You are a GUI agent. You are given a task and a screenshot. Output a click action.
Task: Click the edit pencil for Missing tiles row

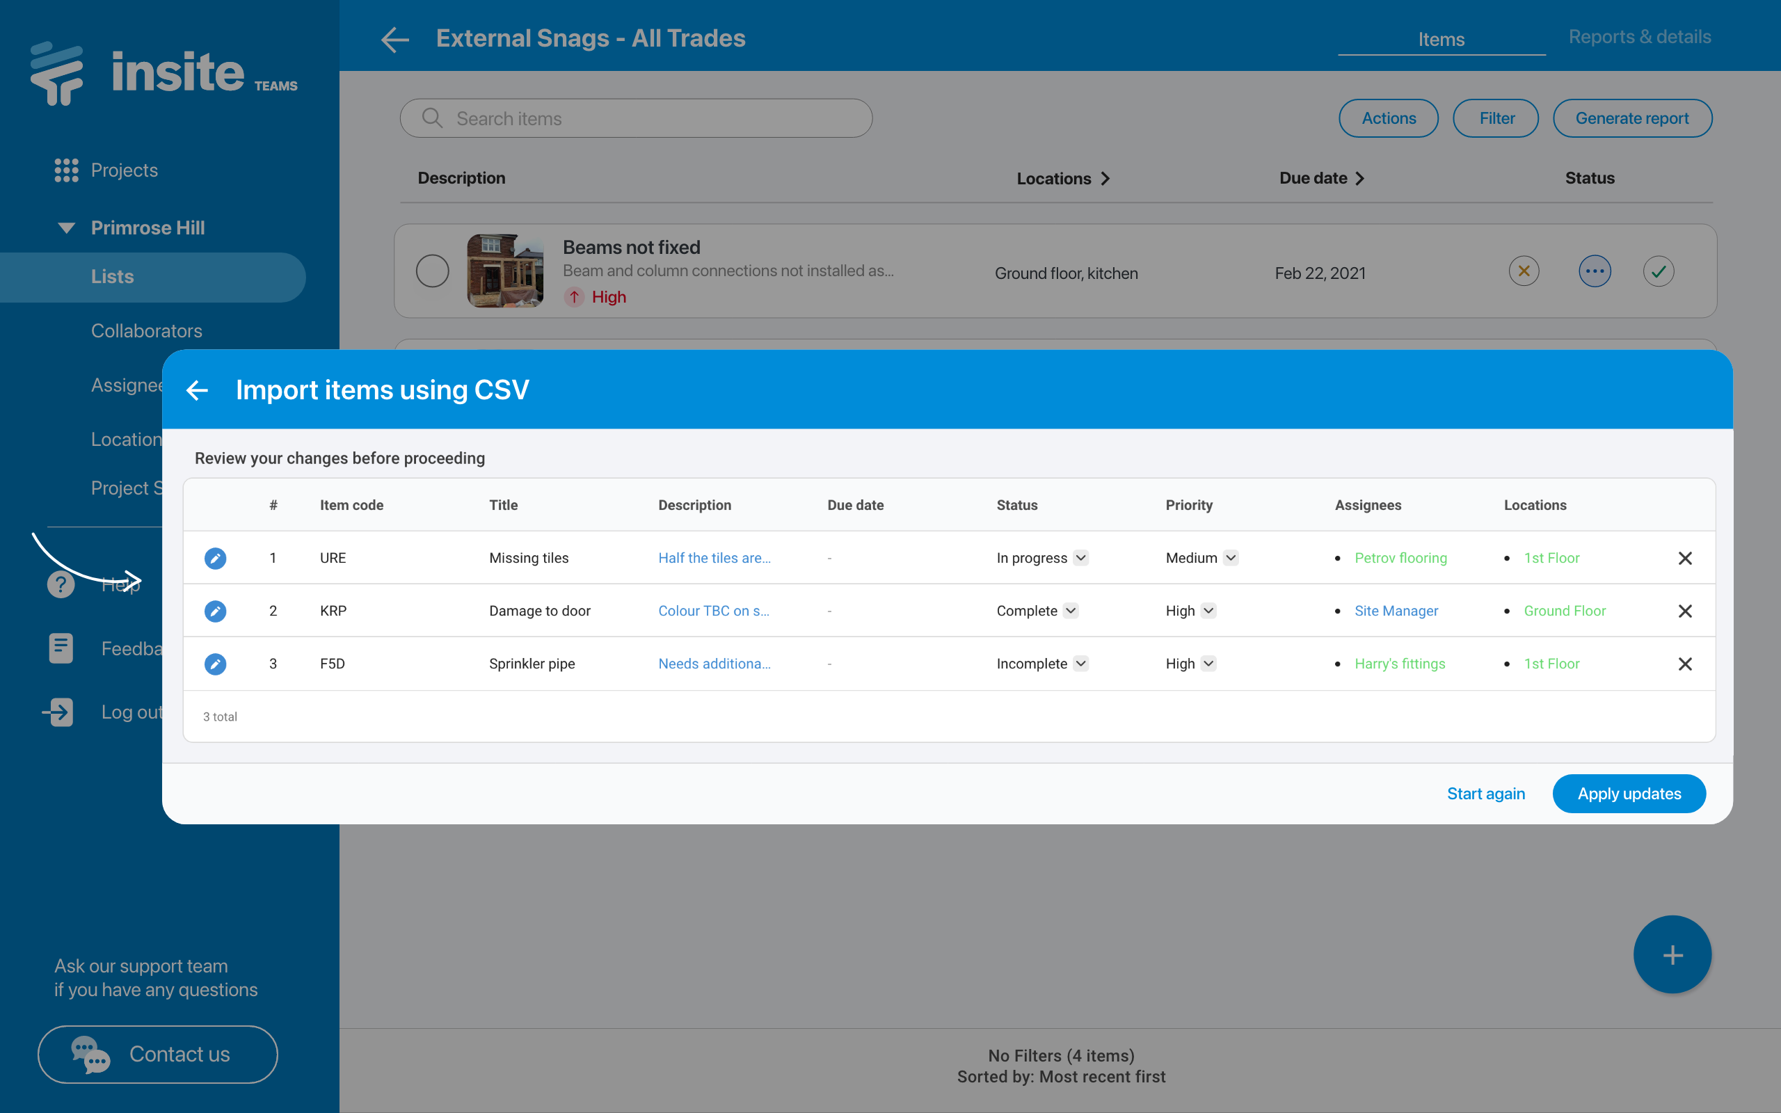[x=215, y=558]
